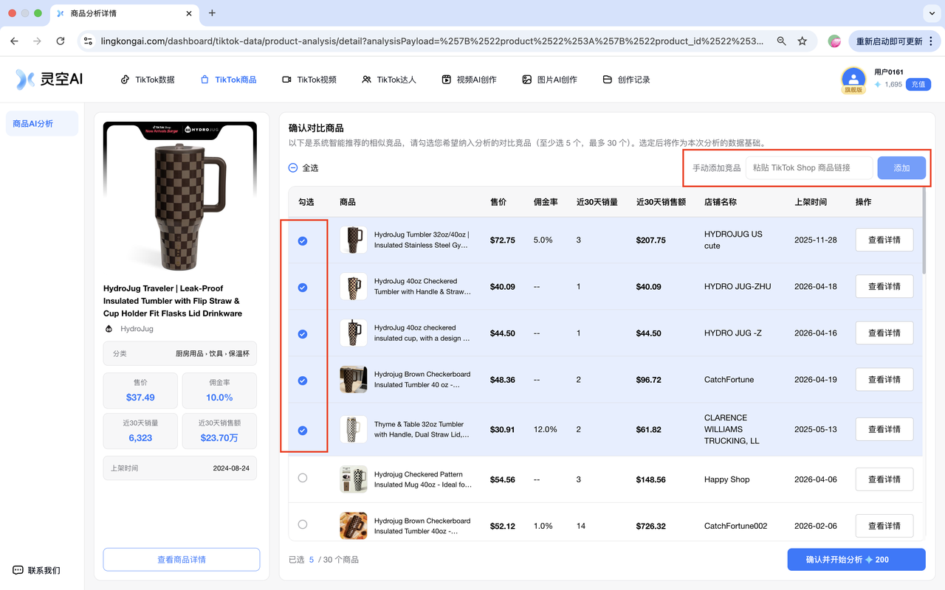Viewport: 945px width, 590px height.
Task: Click the address bar URL
Action: click(432, 41)
